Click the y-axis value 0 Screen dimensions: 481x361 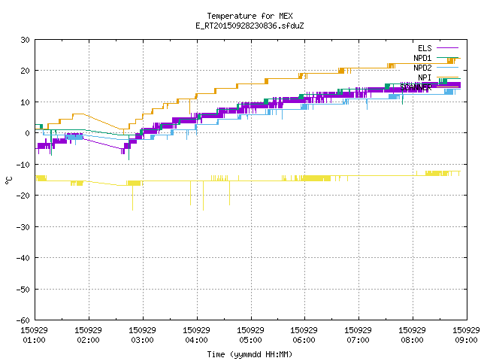pyautogui.click(x=28, y=133)
